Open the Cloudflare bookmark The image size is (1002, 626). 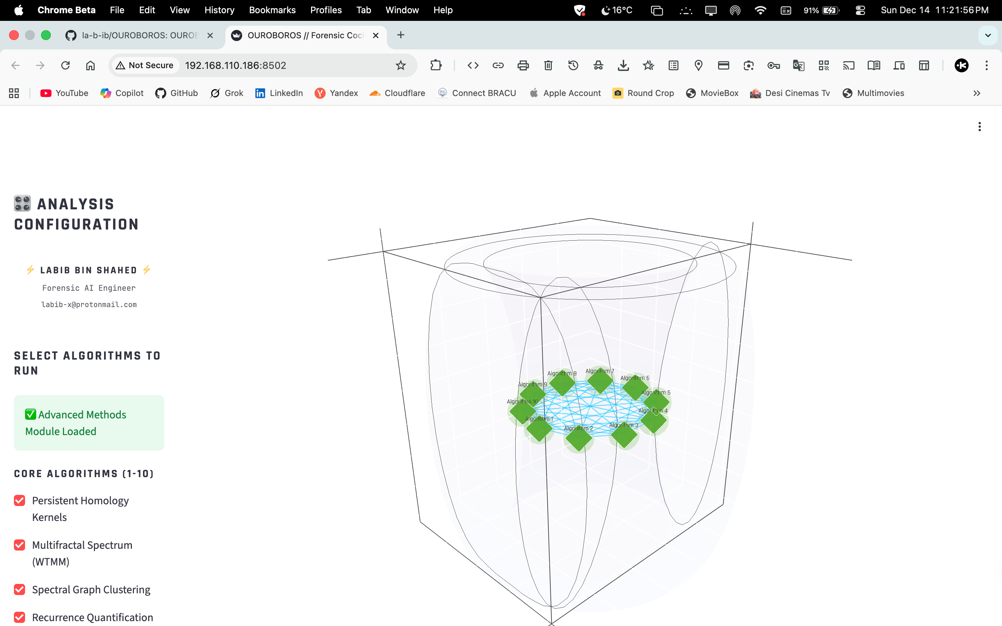(397, 93)
